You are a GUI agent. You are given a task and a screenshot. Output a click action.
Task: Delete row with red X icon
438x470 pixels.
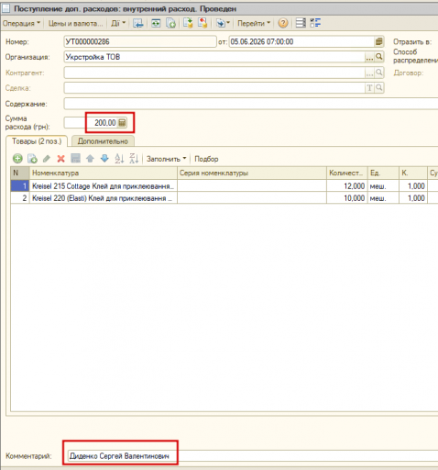[61, 159]
